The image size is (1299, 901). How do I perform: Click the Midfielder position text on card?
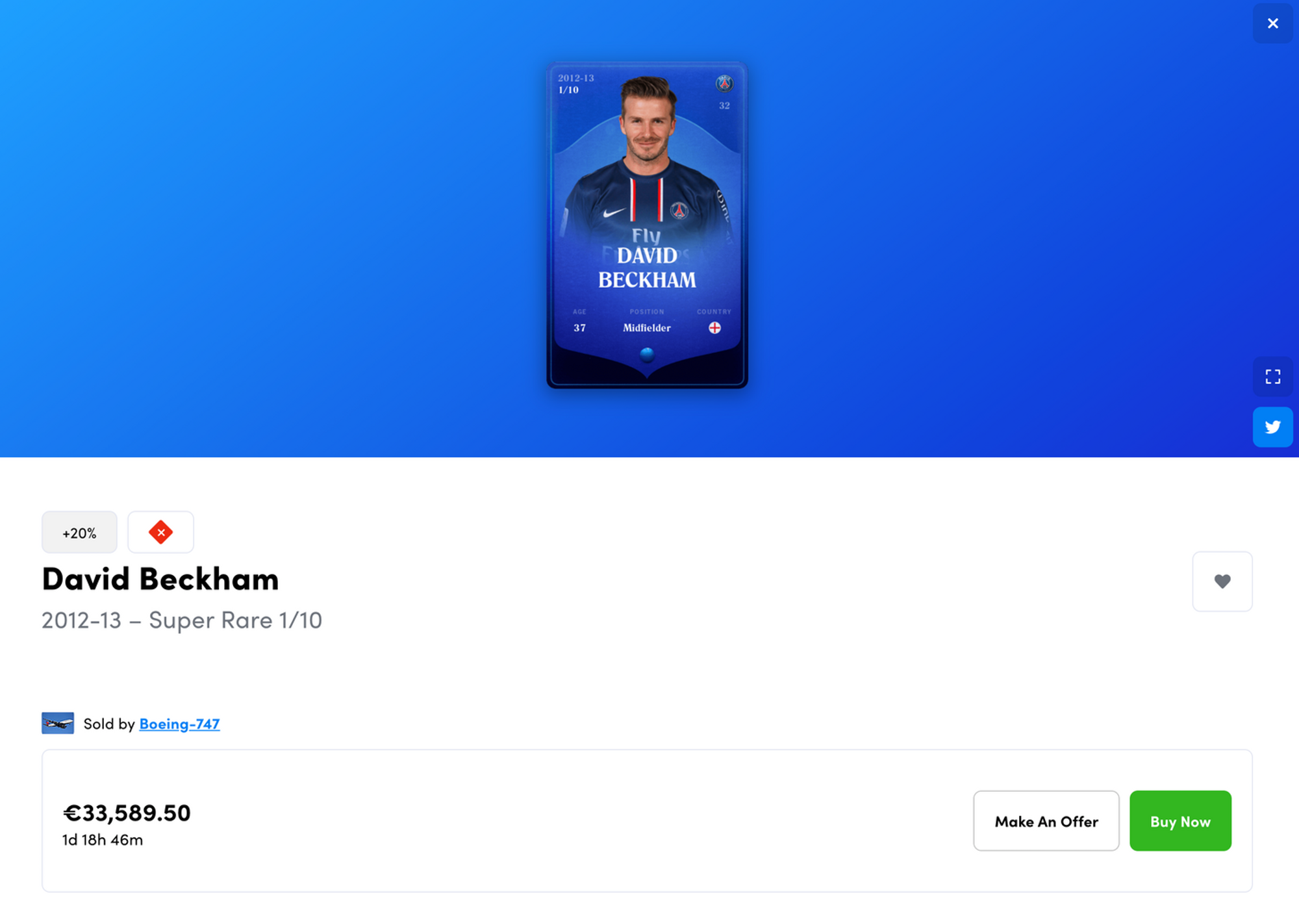[x=647, y=328]
